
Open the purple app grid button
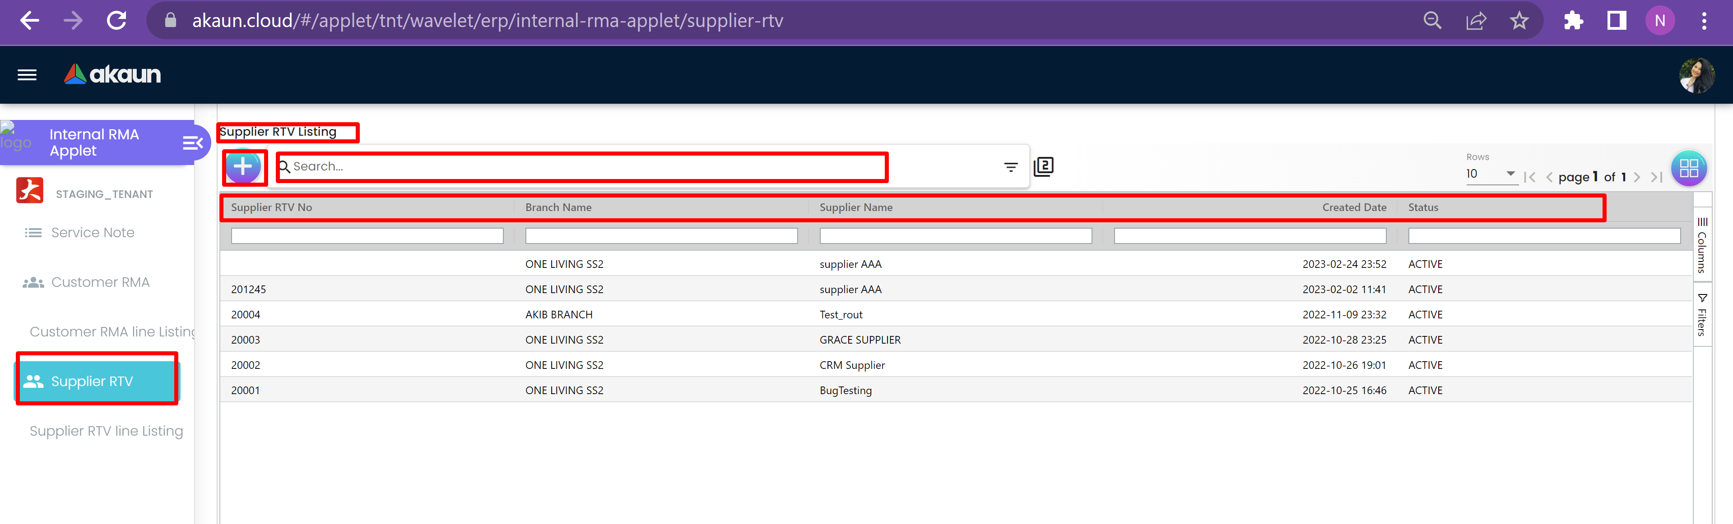[1689, 168]
